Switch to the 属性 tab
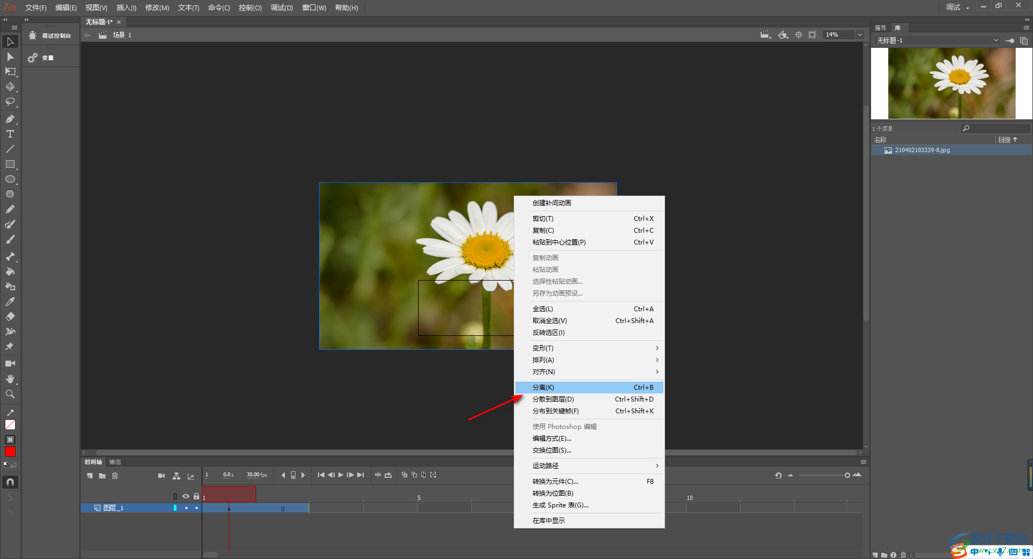This screenshot has width=1033, height=559. [881, 27]
